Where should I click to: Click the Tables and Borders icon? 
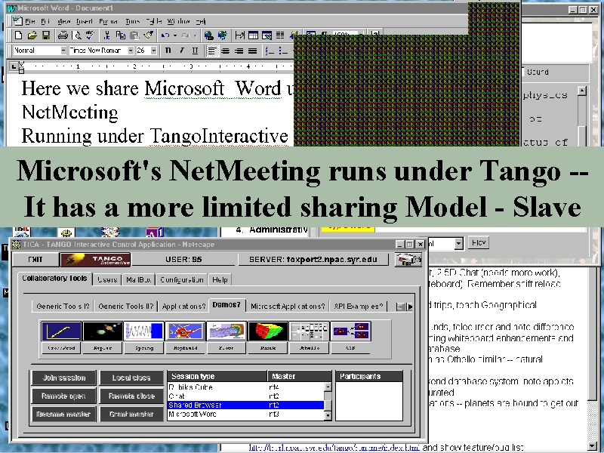point(239,35)
